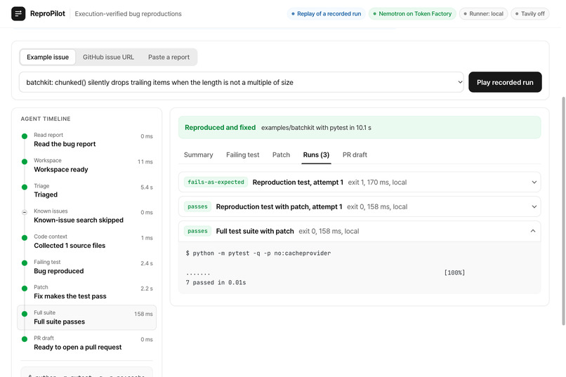Screen dimensions: 566x377
Task: Select the Bug reproduced timeline step
Action: click(86, 267)
